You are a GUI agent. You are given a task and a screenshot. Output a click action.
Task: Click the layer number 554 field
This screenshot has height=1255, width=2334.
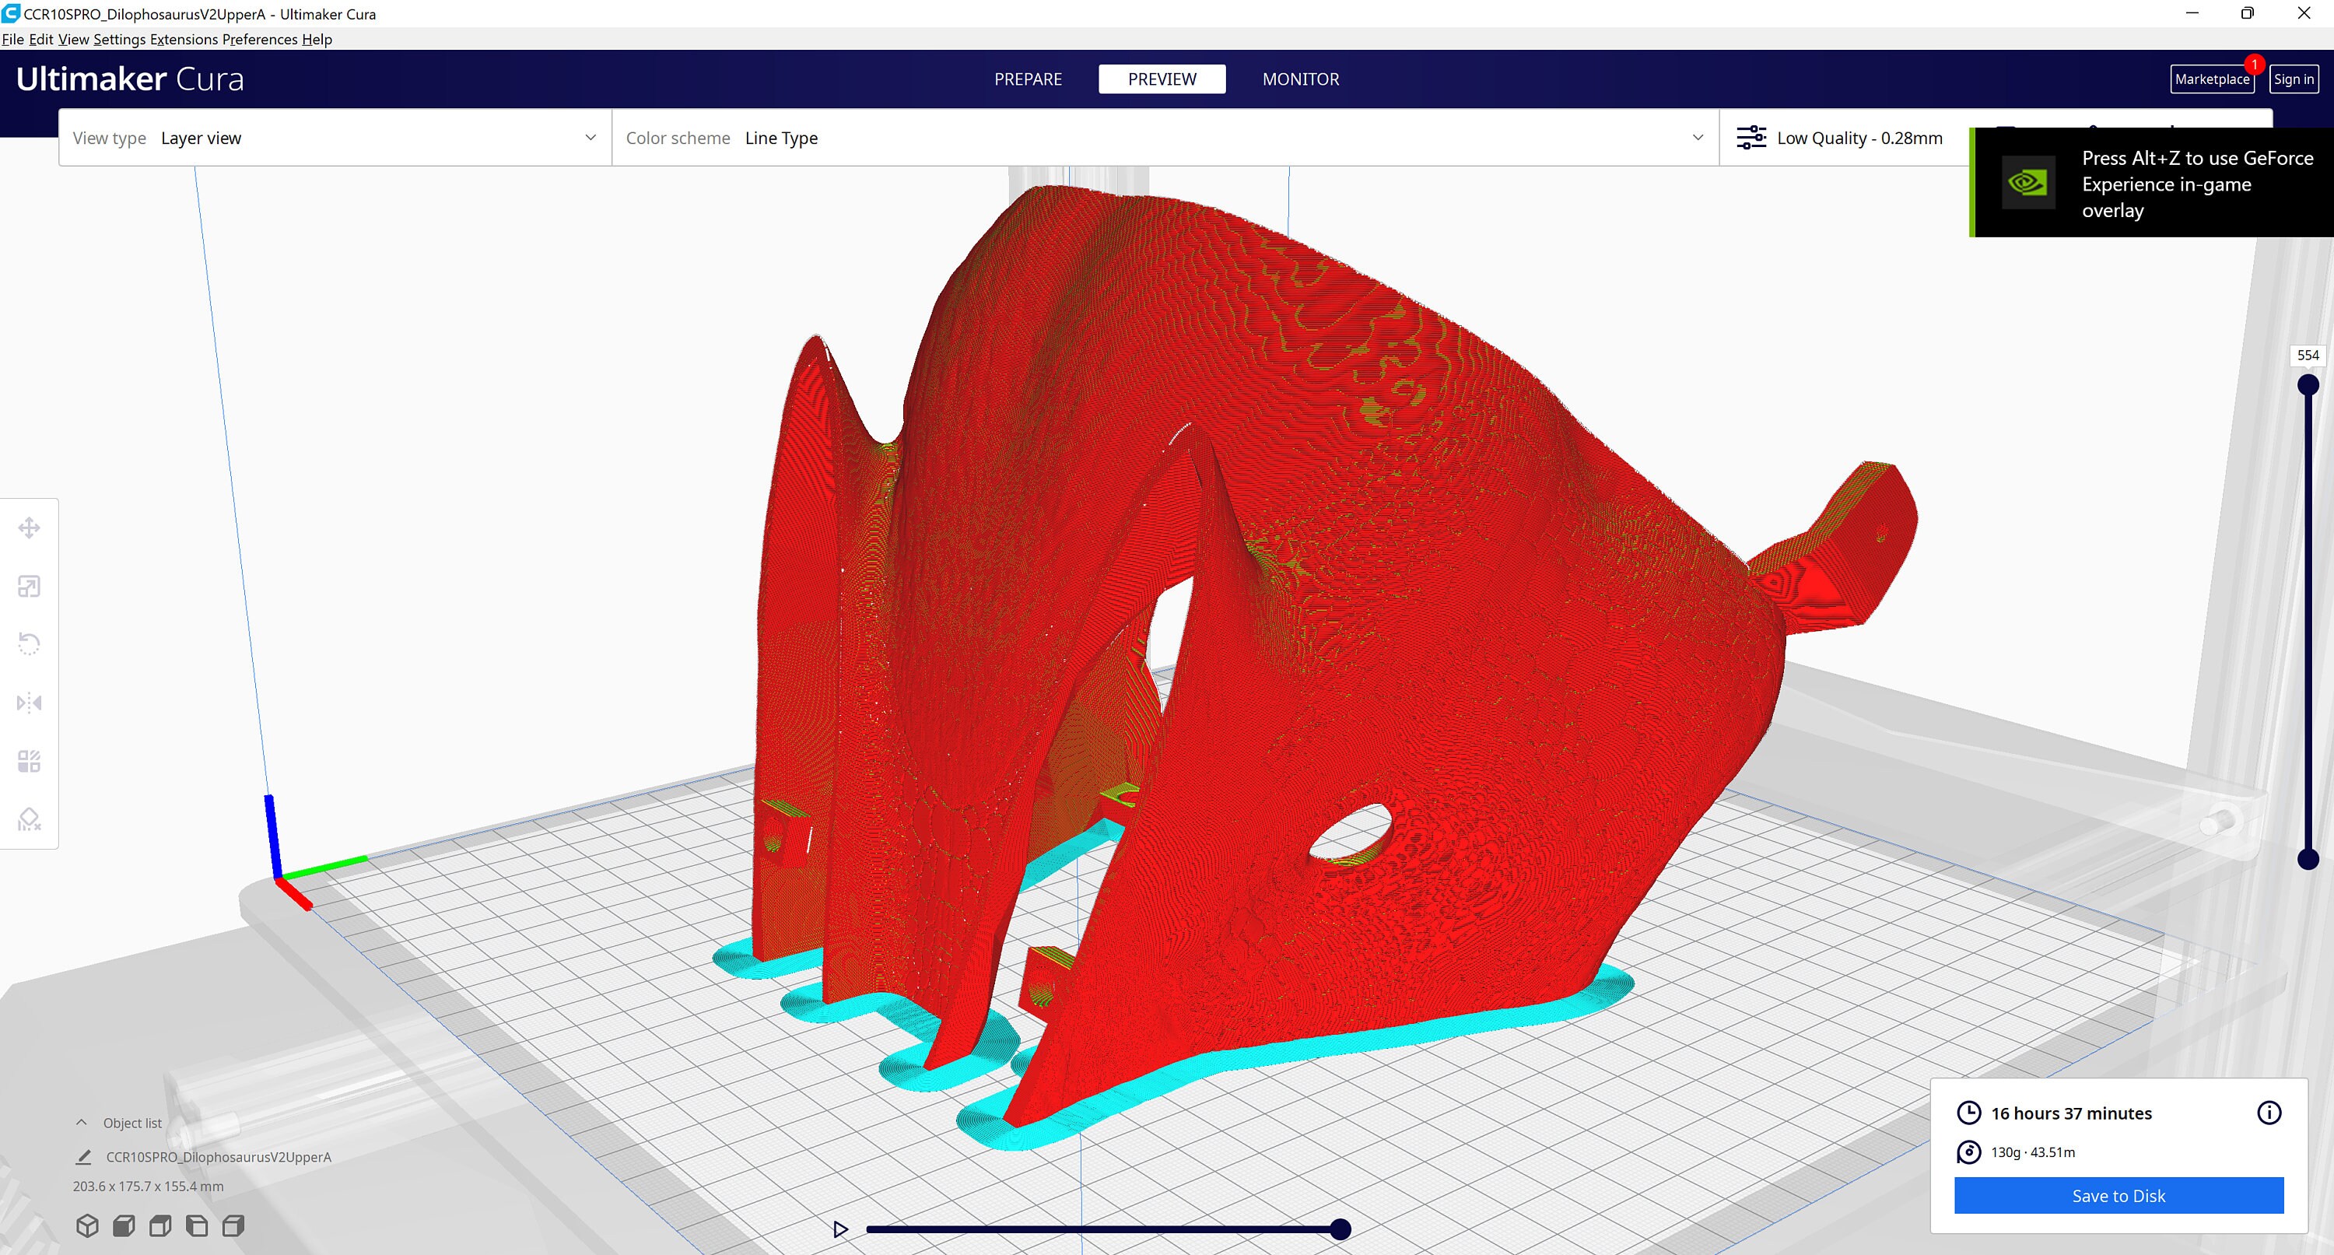2308,356
